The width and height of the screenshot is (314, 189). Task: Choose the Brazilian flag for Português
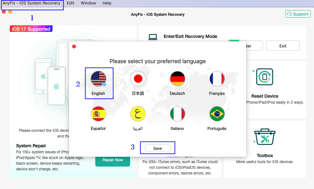(x=217, y=114)
